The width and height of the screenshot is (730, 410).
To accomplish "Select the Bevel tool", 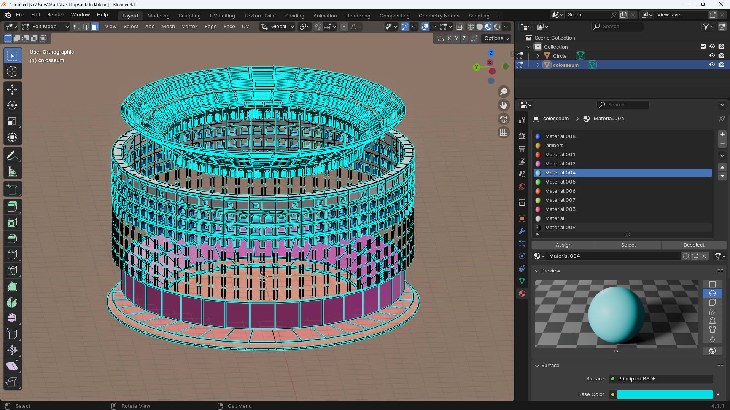I will 12,239.
